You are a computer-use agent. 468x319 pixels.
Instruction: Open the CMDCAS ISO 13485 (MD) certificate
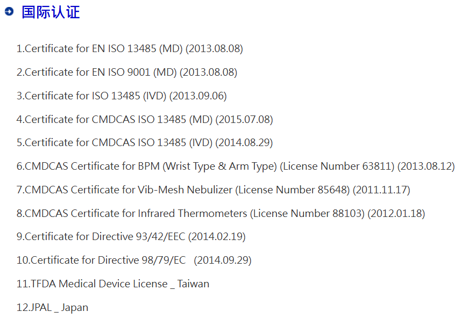145,119
